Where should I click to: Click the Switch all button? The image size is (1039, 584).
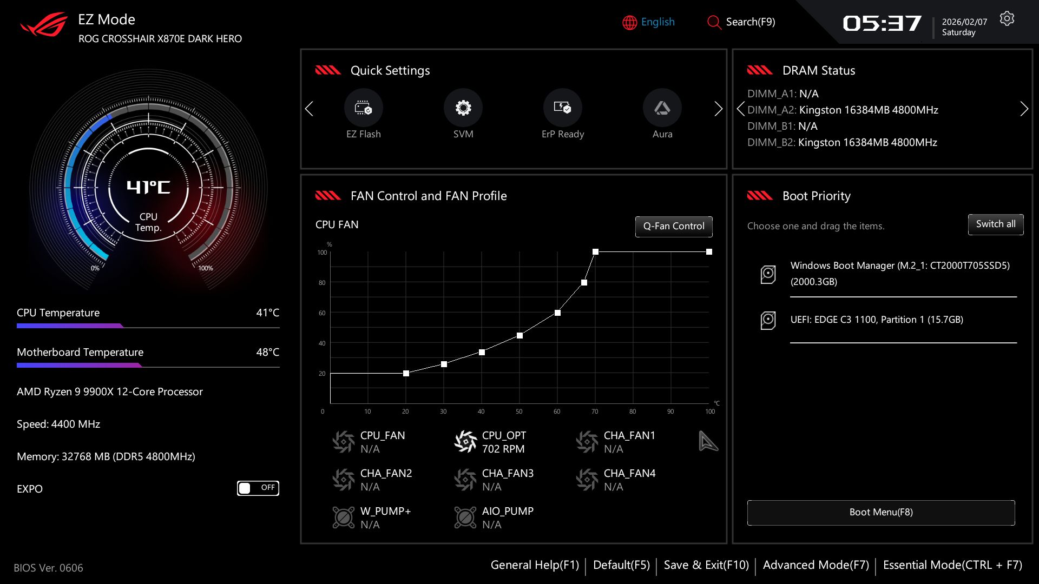(995, 224)
